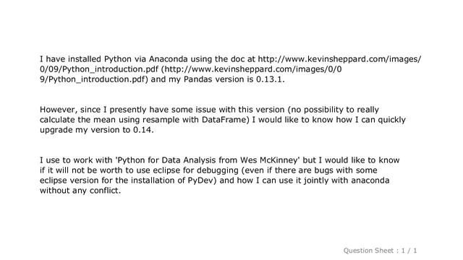Click the word 'Anaconda' in first paragraph
This screenshot has width=463, height=260.
pyautogui.click(x=168, y=59)
